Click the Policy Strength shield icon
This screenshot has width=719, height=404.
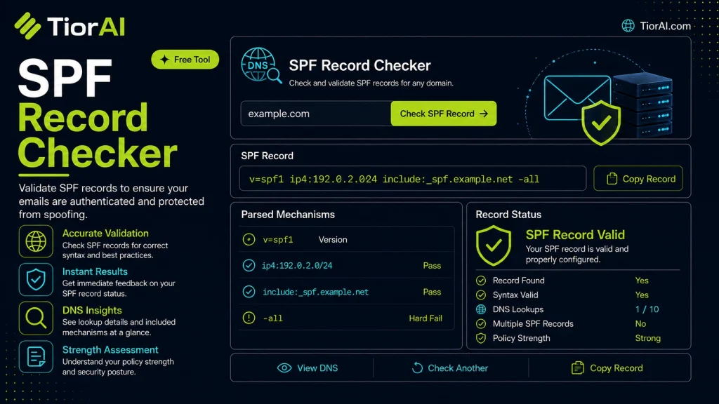(481, 338)
